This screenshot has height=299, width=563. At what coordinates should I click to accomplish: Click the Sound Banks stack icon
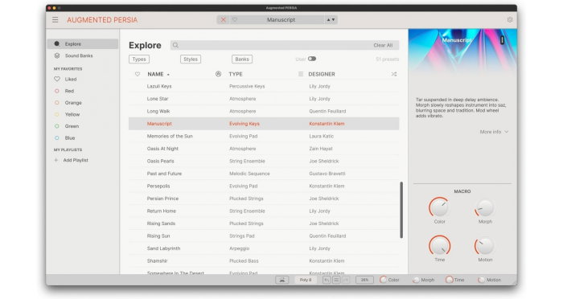[x=57, y=55]
